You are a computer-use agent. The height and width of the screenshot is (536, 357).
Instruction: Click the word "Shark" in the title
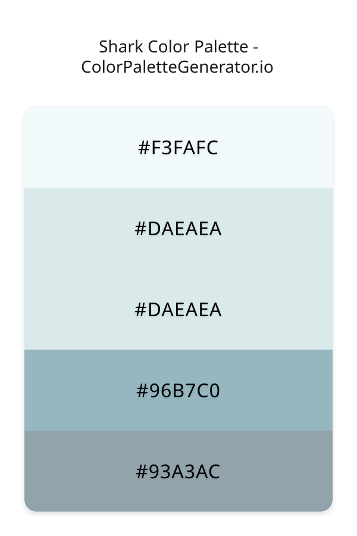[x=116, y=46]
